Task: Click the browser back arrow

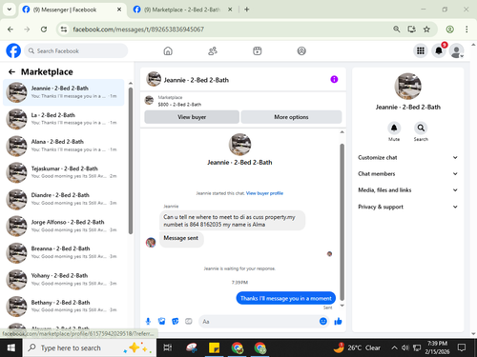Action: (10, 30)
